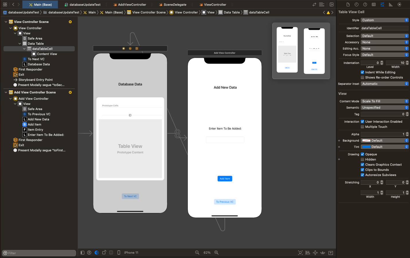Open the Tint color dropdown
The image size is (410, 258).
384,147
